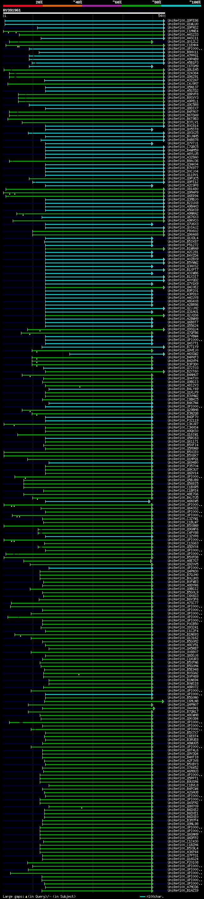
Task: Select label UniRef100_Q5N137
Action: [183, 87]
